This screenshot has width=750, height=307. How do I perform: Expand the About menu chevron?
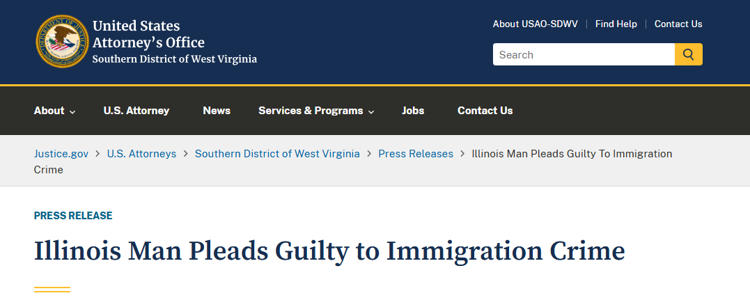(72, 111)
